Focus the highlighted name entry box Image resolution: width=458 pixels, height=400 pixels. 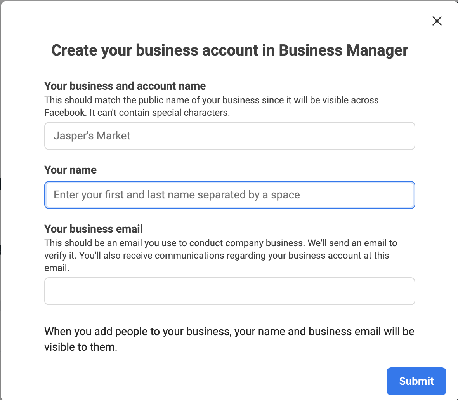pos(229,195)
